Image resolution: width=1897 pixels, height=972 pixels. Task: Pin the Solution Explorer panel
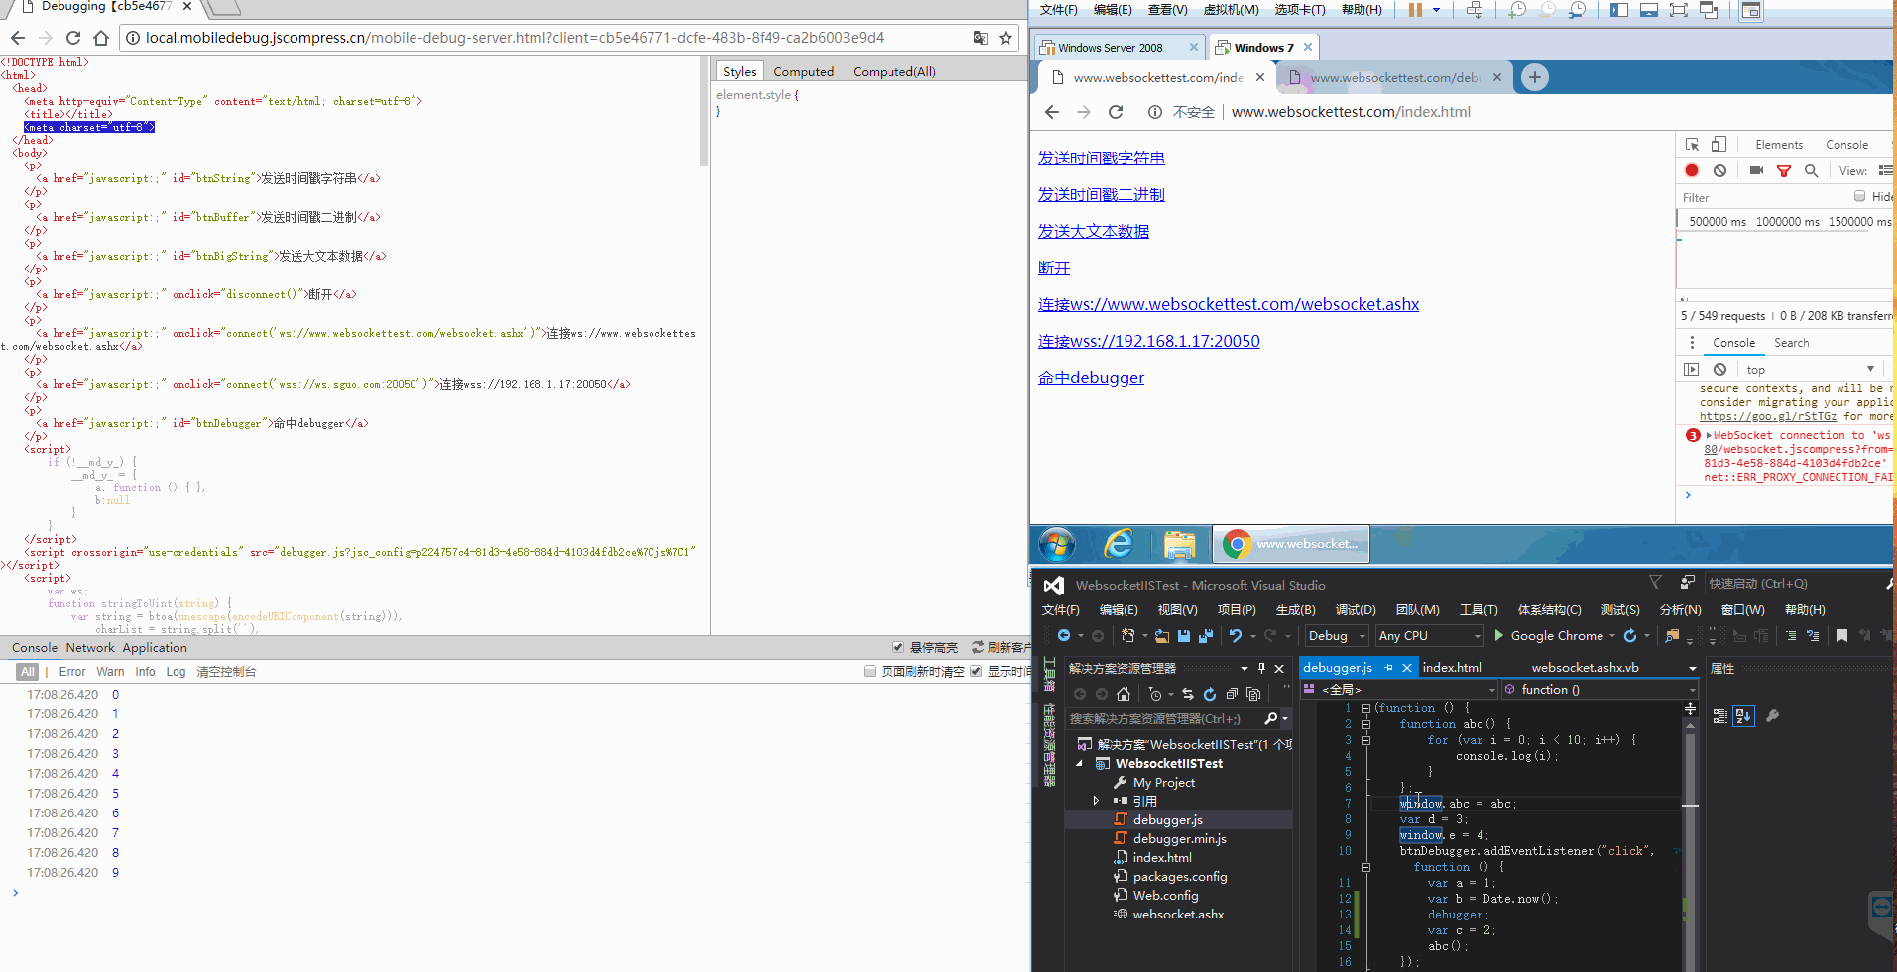(1261, 668)
